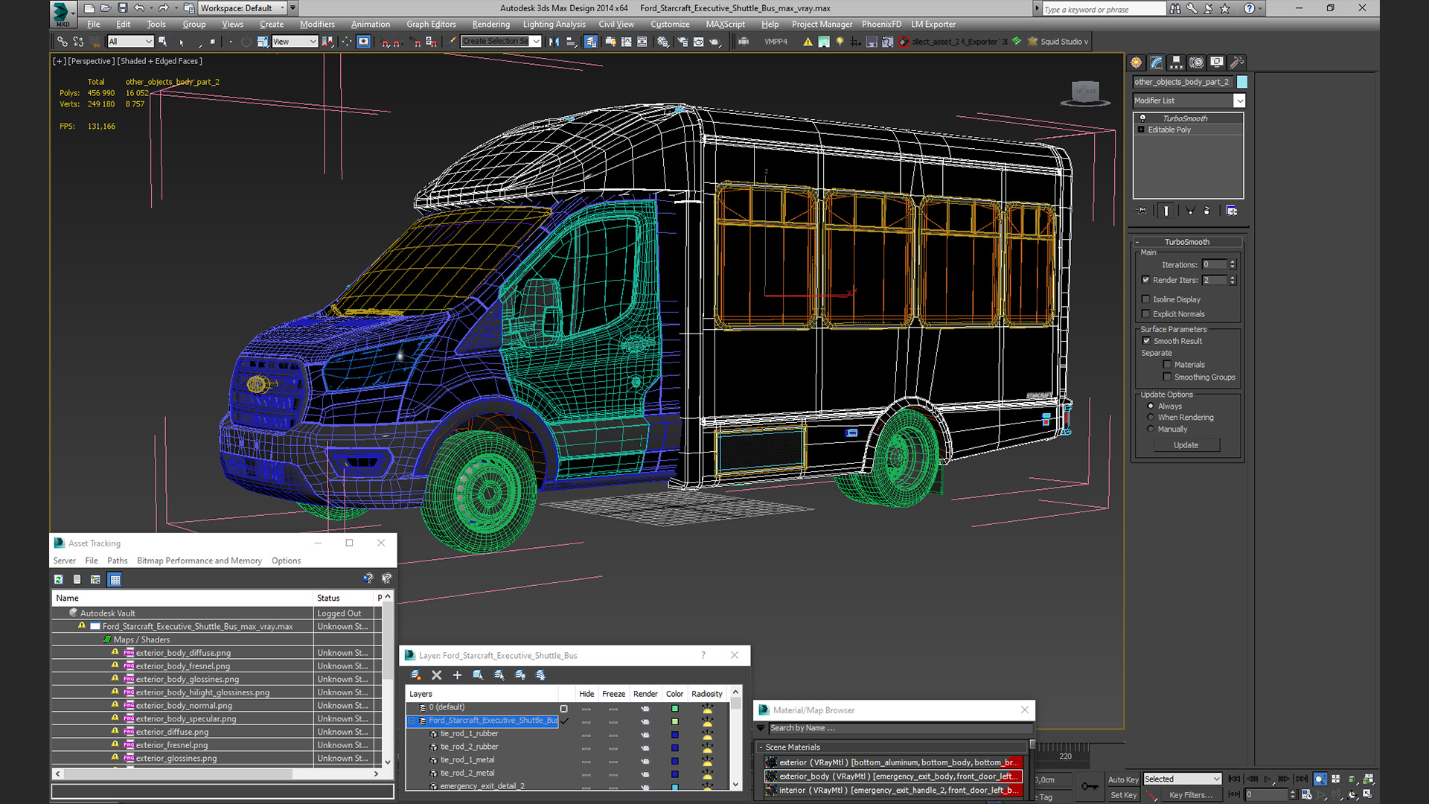Collapse the TurboSmooth rollout header
Image resolution: width=1429 pixels, height=804 pixels.
tap(1186, 242)
